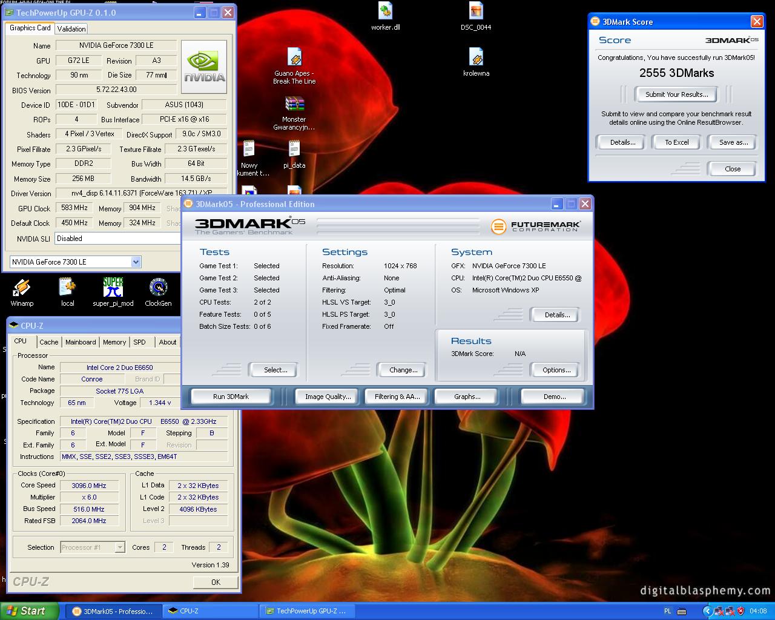This screenshot has width=775, height=620.
Task: Select the Graphics Card tab in GPU-Z
Action: [30, 28]
